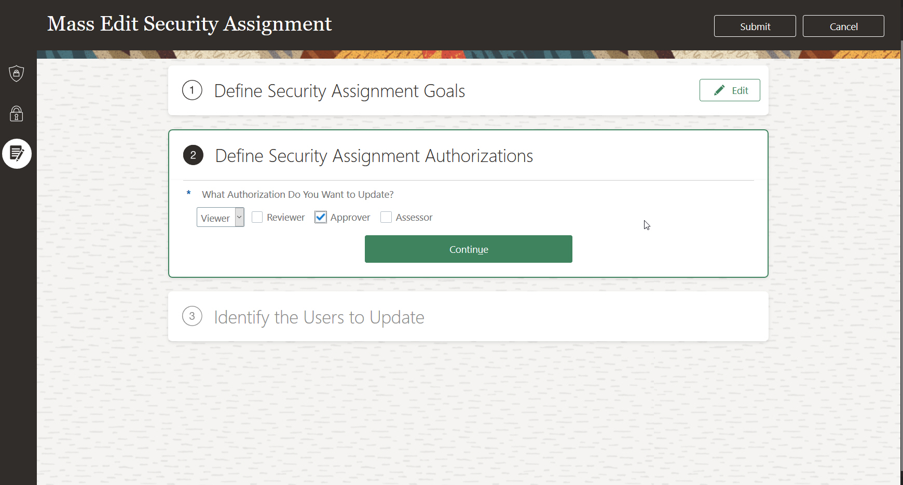The width and height of the screenshot is (903, 485).
Task: Tick the Assessor checkbox
Action: point(386,217)
